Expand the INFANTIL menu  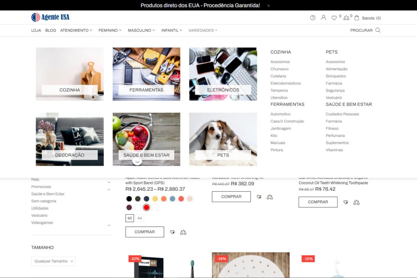tap(171, 30)
